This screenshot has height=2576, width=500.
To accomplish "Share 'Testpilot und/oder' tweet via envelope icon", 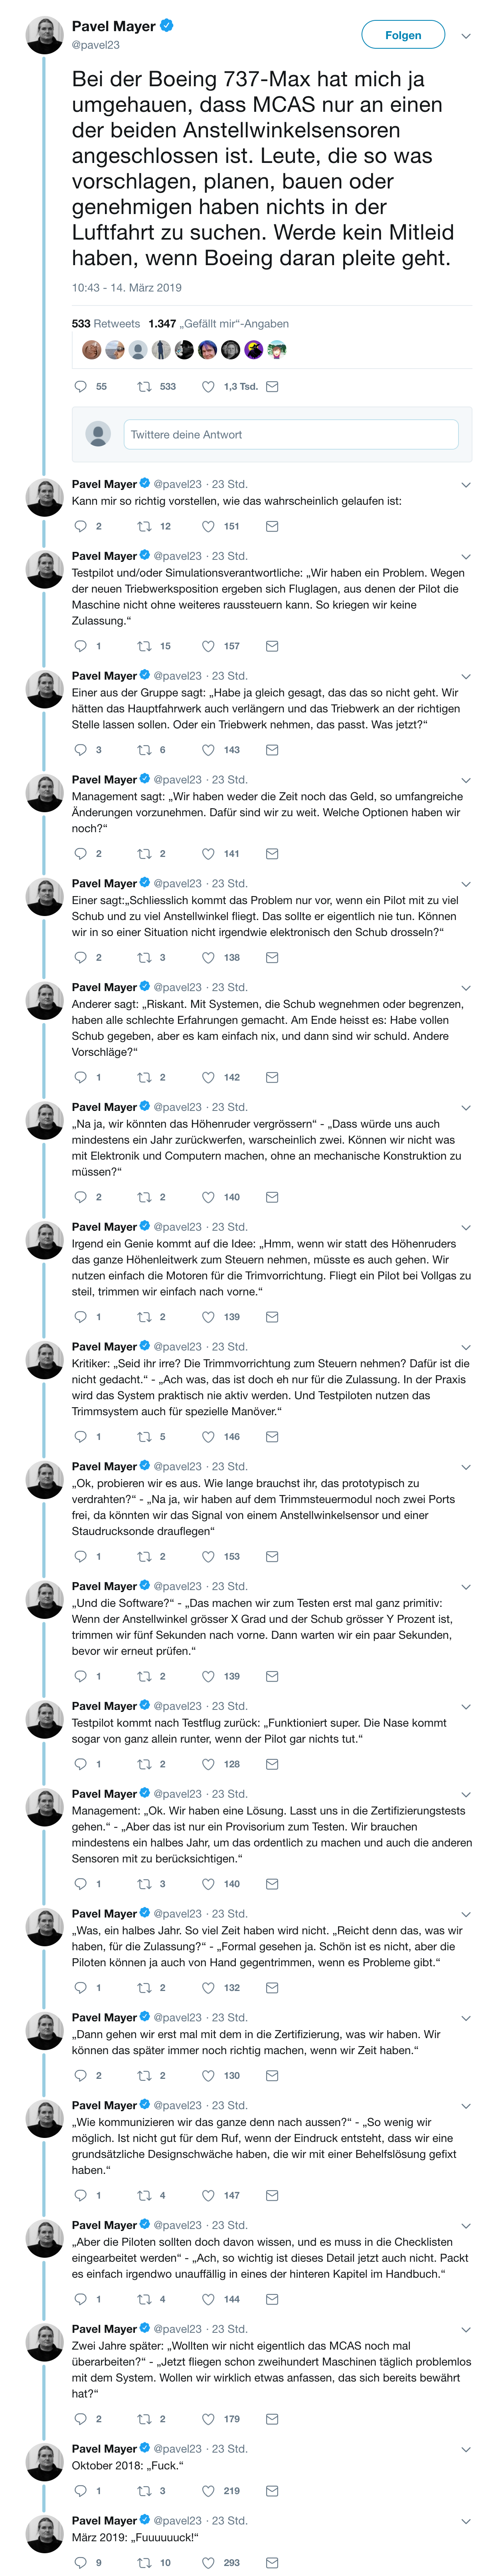I will (x=272, y=646).
